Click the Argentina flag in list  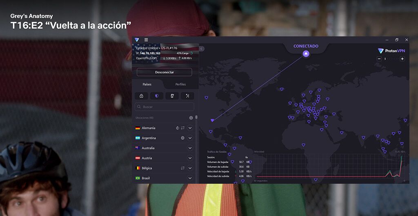coord(138,138)
